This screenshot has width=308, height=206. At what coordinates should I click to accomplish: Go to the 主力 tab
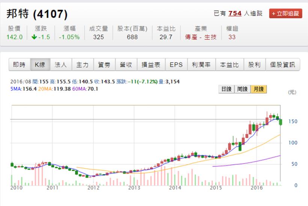(x=82, y=65)
